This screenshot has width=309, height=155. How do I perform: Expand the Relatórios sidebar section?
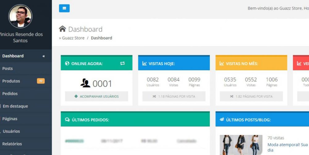12,144
